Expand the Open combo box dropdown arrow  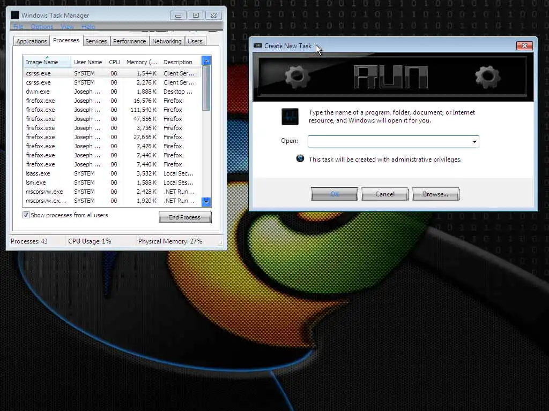coord(474,141)
